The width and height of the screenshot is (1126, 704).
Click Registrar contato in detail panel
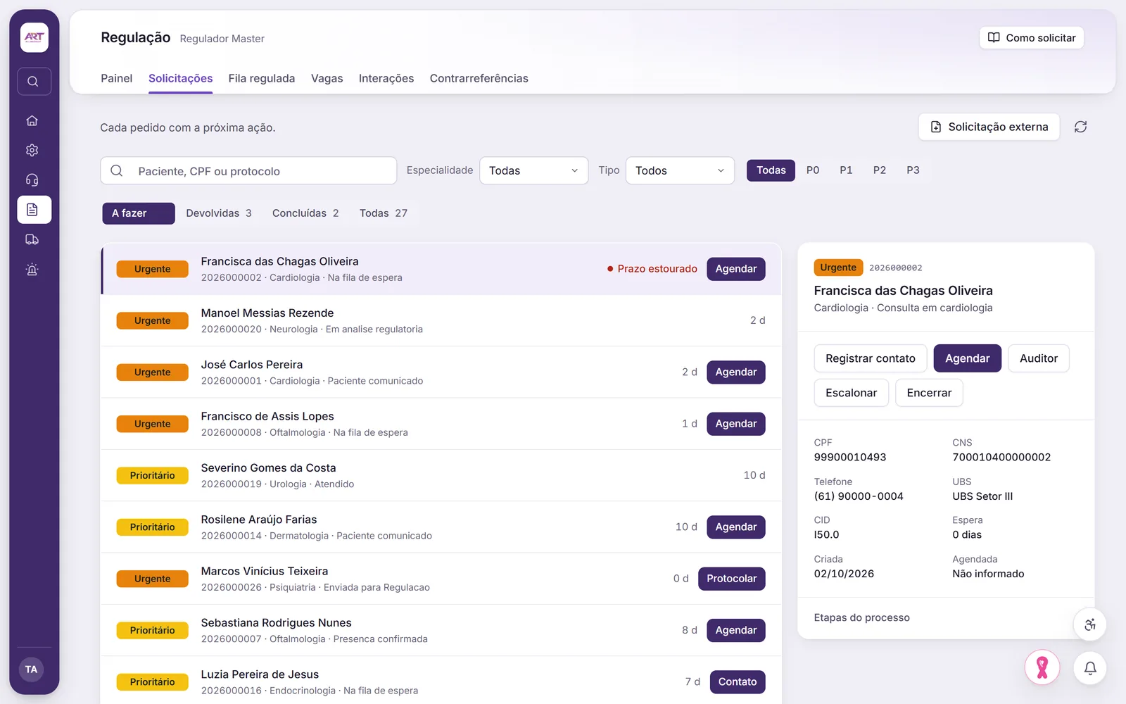tap(871, 358)
